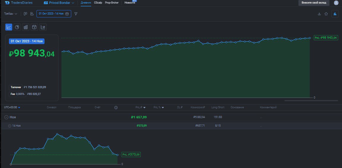Open the user profile avatar
The image size is (342, 168).
point(336,3)
